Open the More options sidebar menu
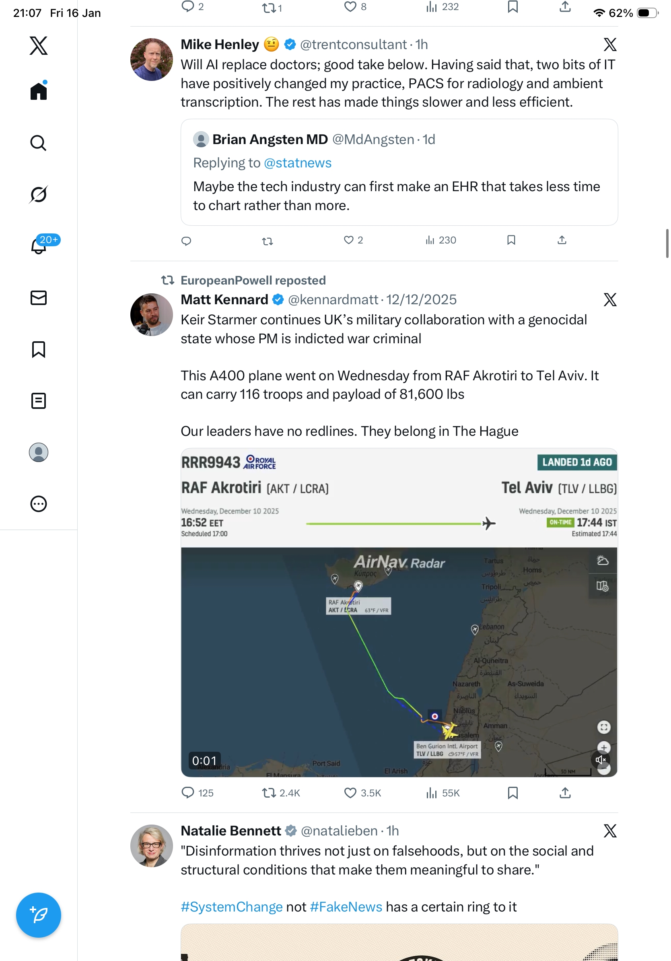 pos(39,504)
